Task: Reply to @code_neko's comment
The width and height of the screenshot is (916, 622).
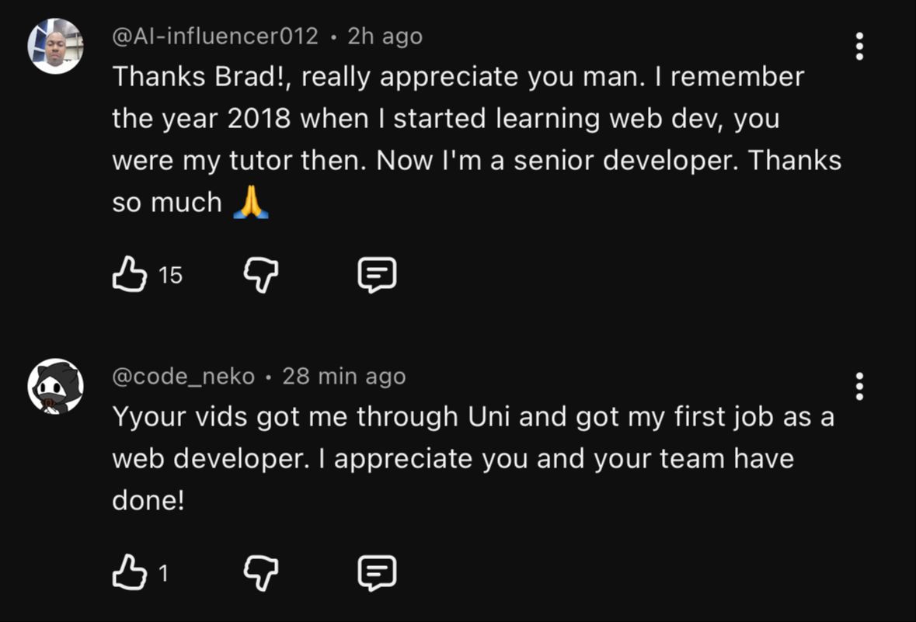Action: click(377, 573)
